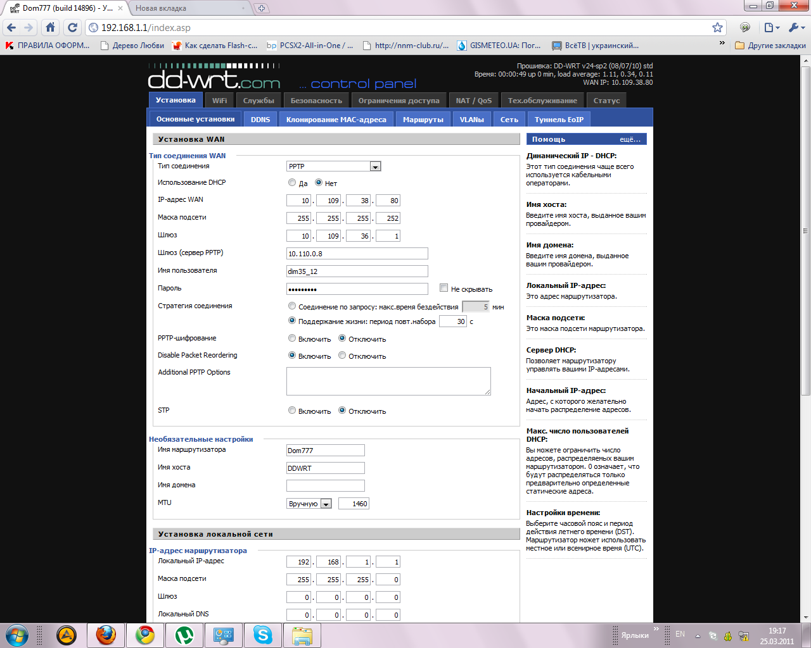Open the Клонирование MAC-адреса sub-tab

pyautogui.click(x=336, y=120)
